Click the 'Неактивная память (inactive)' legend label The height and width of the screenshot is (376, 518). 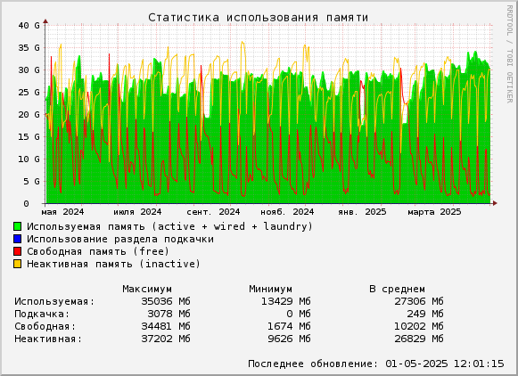click(x=113, y=264)
